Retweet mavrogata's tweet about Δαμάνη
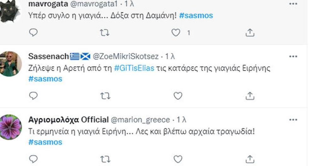 click(x=104, y=32)
